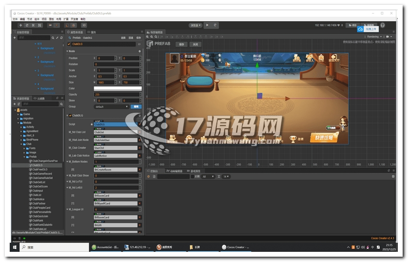This screenshot has height=262, width=408.
Task: Add a new node with hierarchy plus icon
Action: (15, 38)
